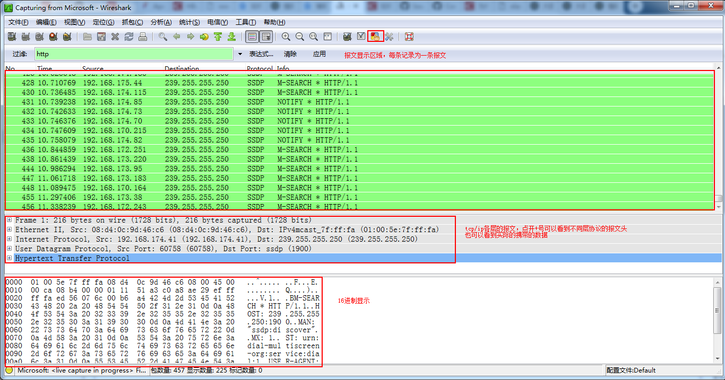Toggle Colorize Packet List
This screenshot has height=380, width=725.
251,36
